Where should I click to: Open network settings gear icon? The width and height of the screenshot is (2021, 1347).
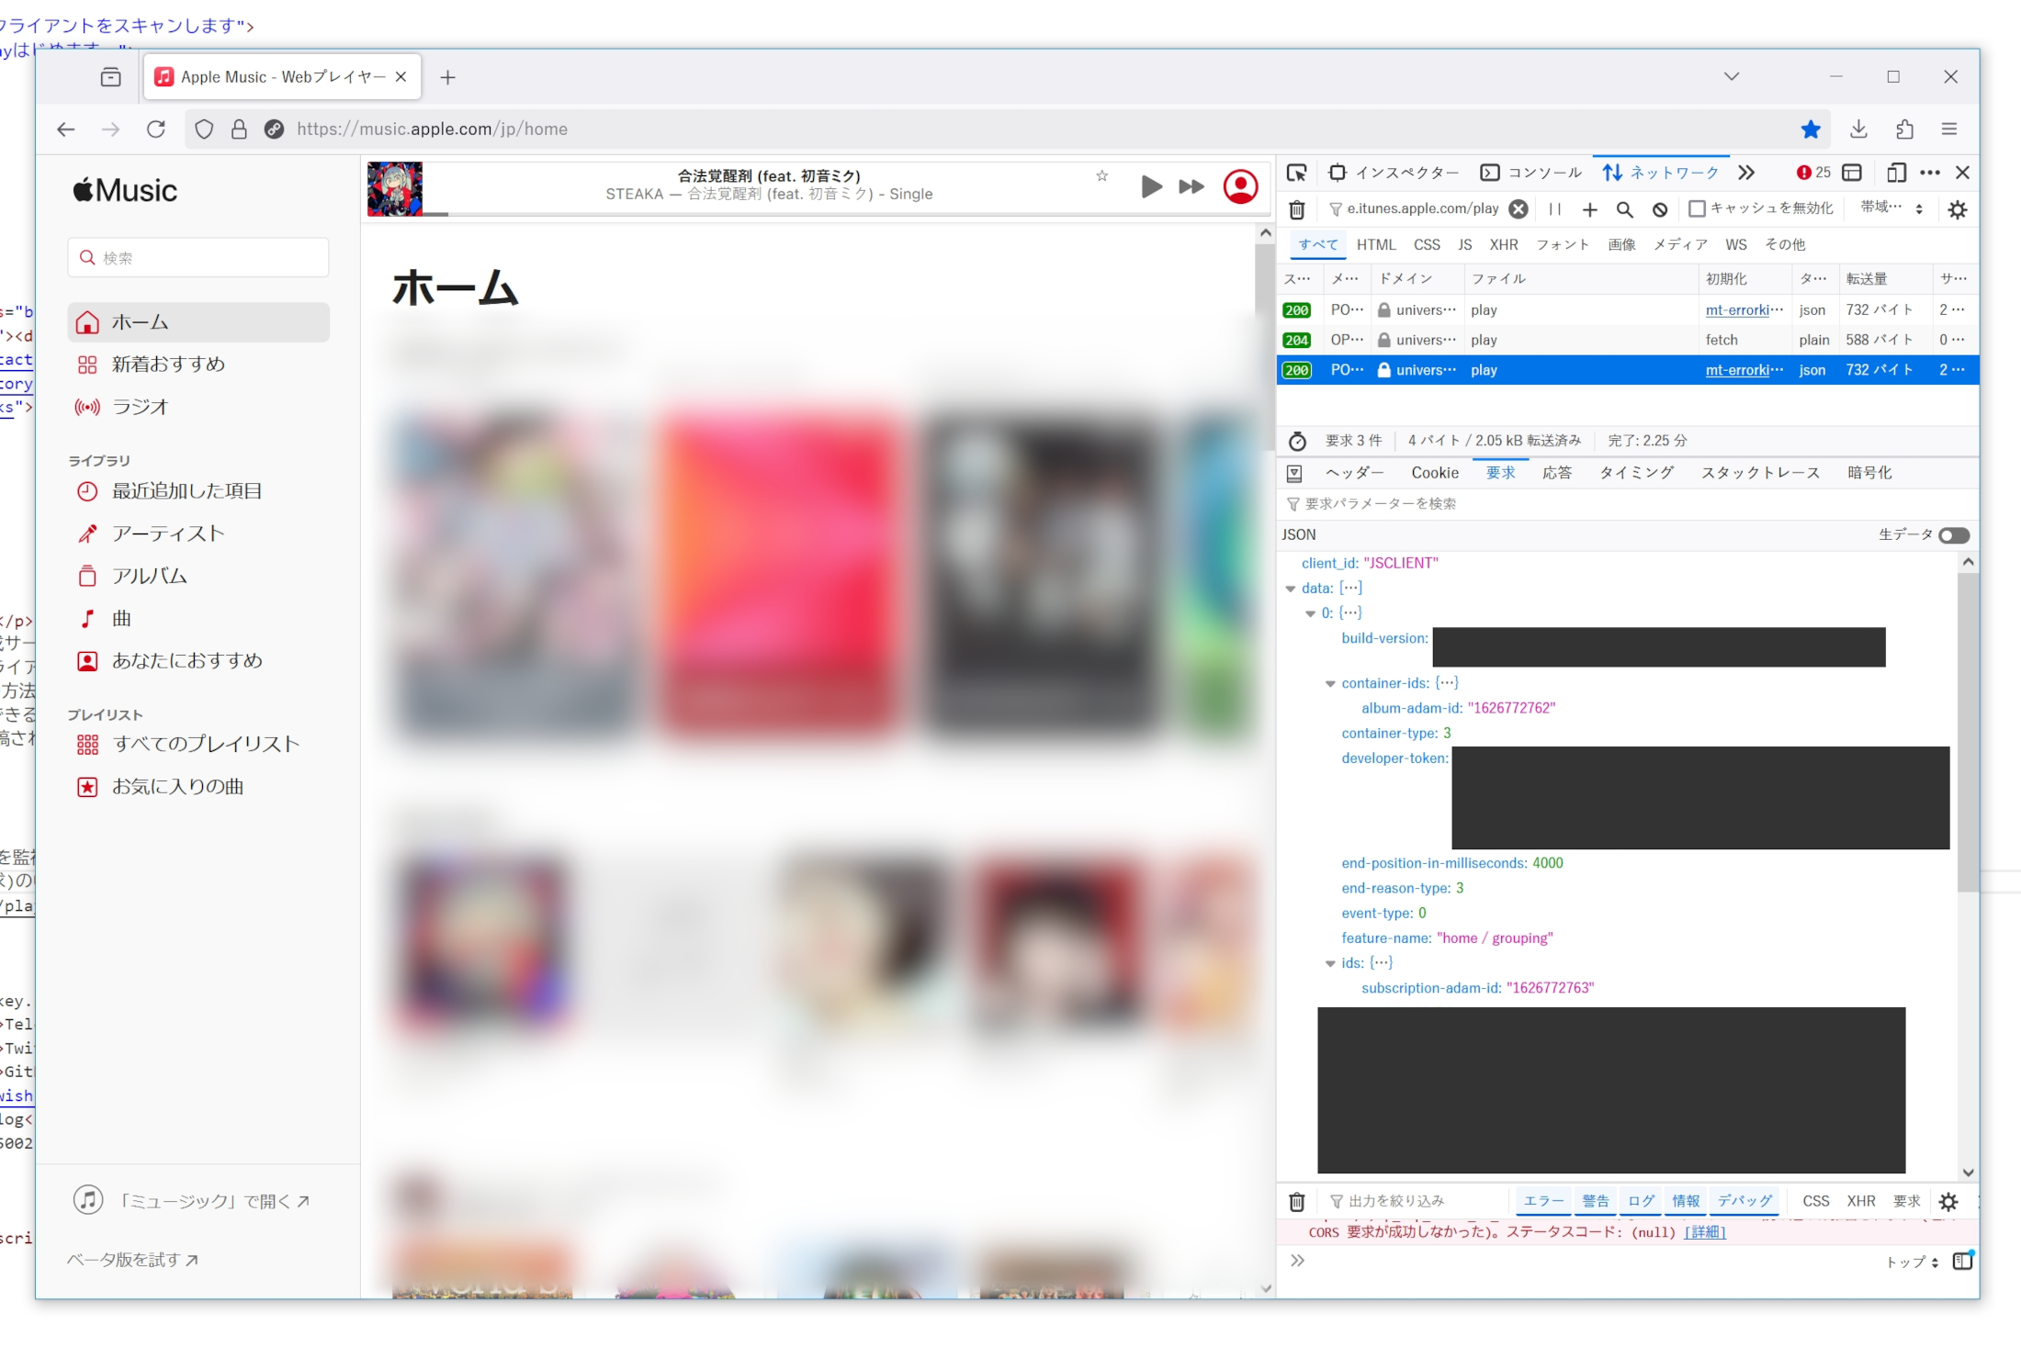point(1958,210)
